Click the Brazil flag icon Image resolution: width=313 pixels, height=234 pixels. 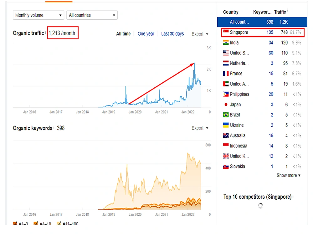(x=226, y=115)
